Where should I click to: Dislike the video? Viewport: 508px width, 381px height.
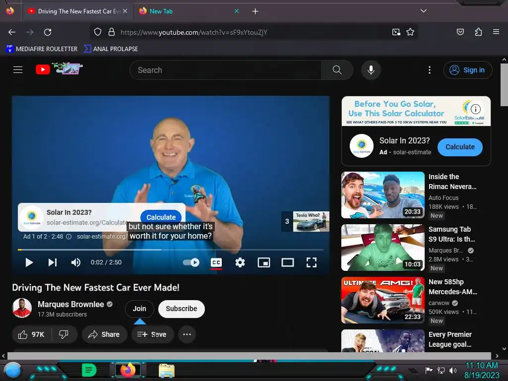pos(64,334)
